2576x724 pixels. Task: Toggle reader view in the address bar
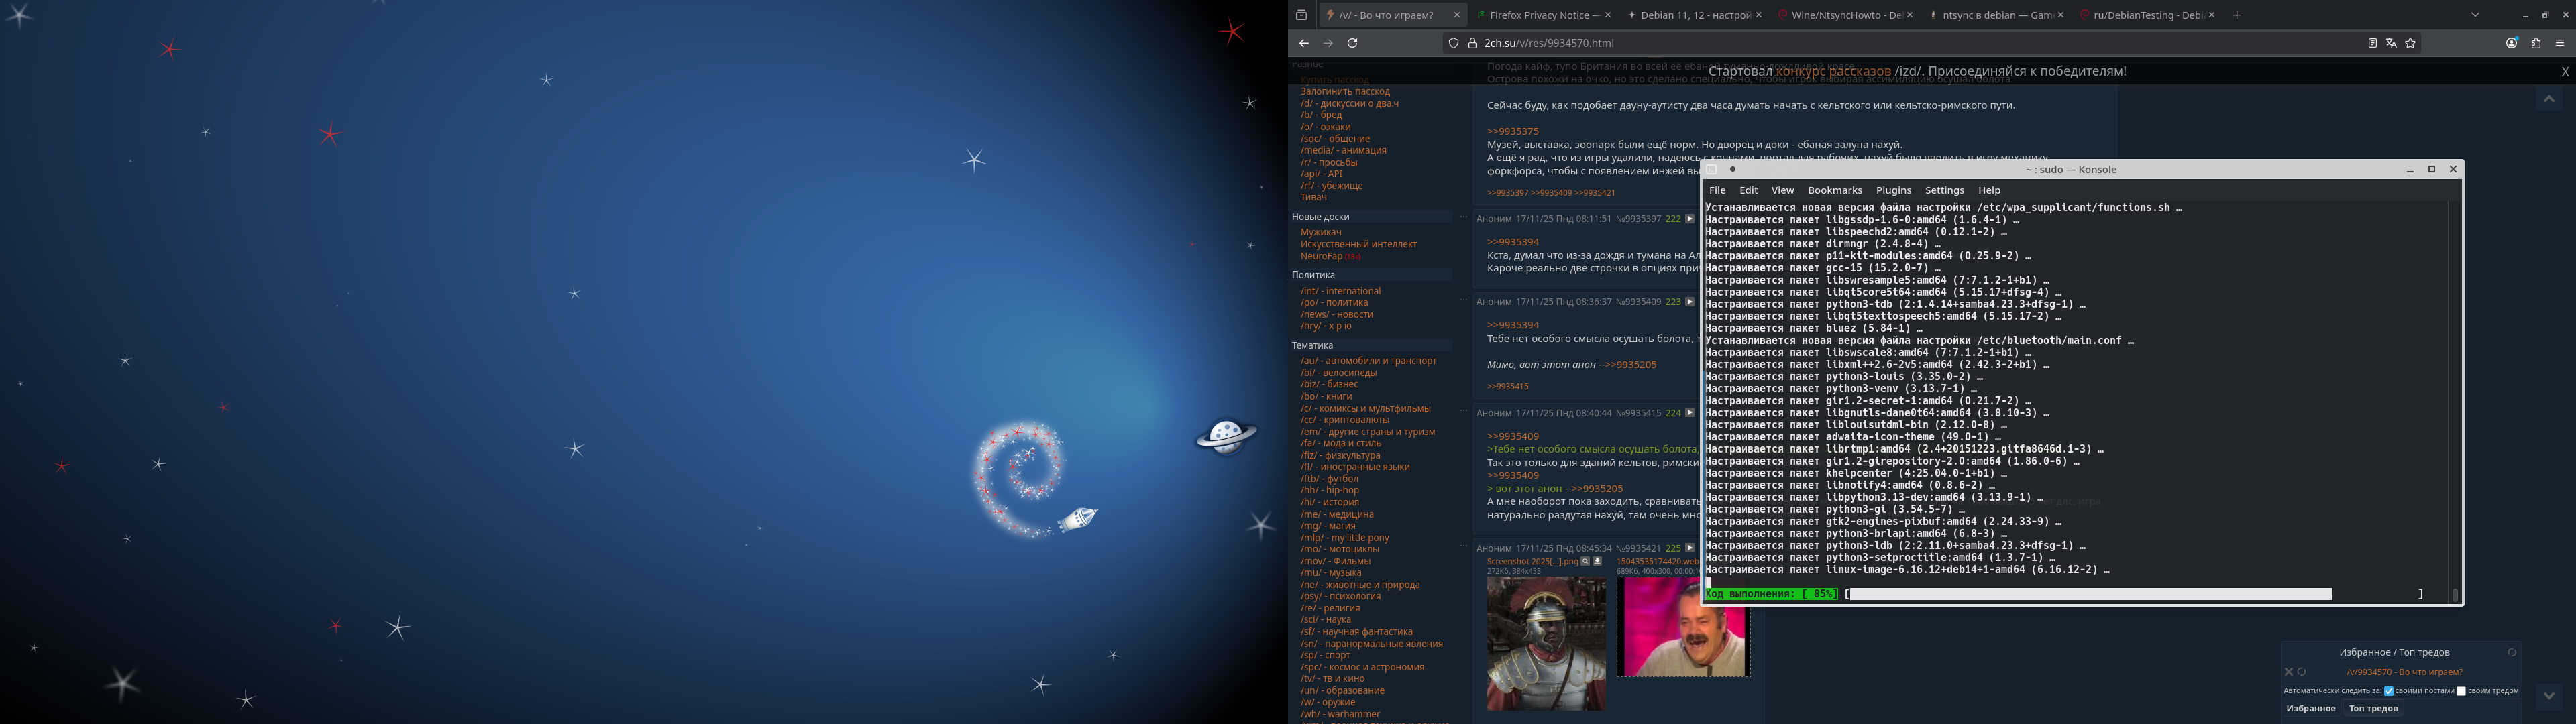[x=2372, y=43]
